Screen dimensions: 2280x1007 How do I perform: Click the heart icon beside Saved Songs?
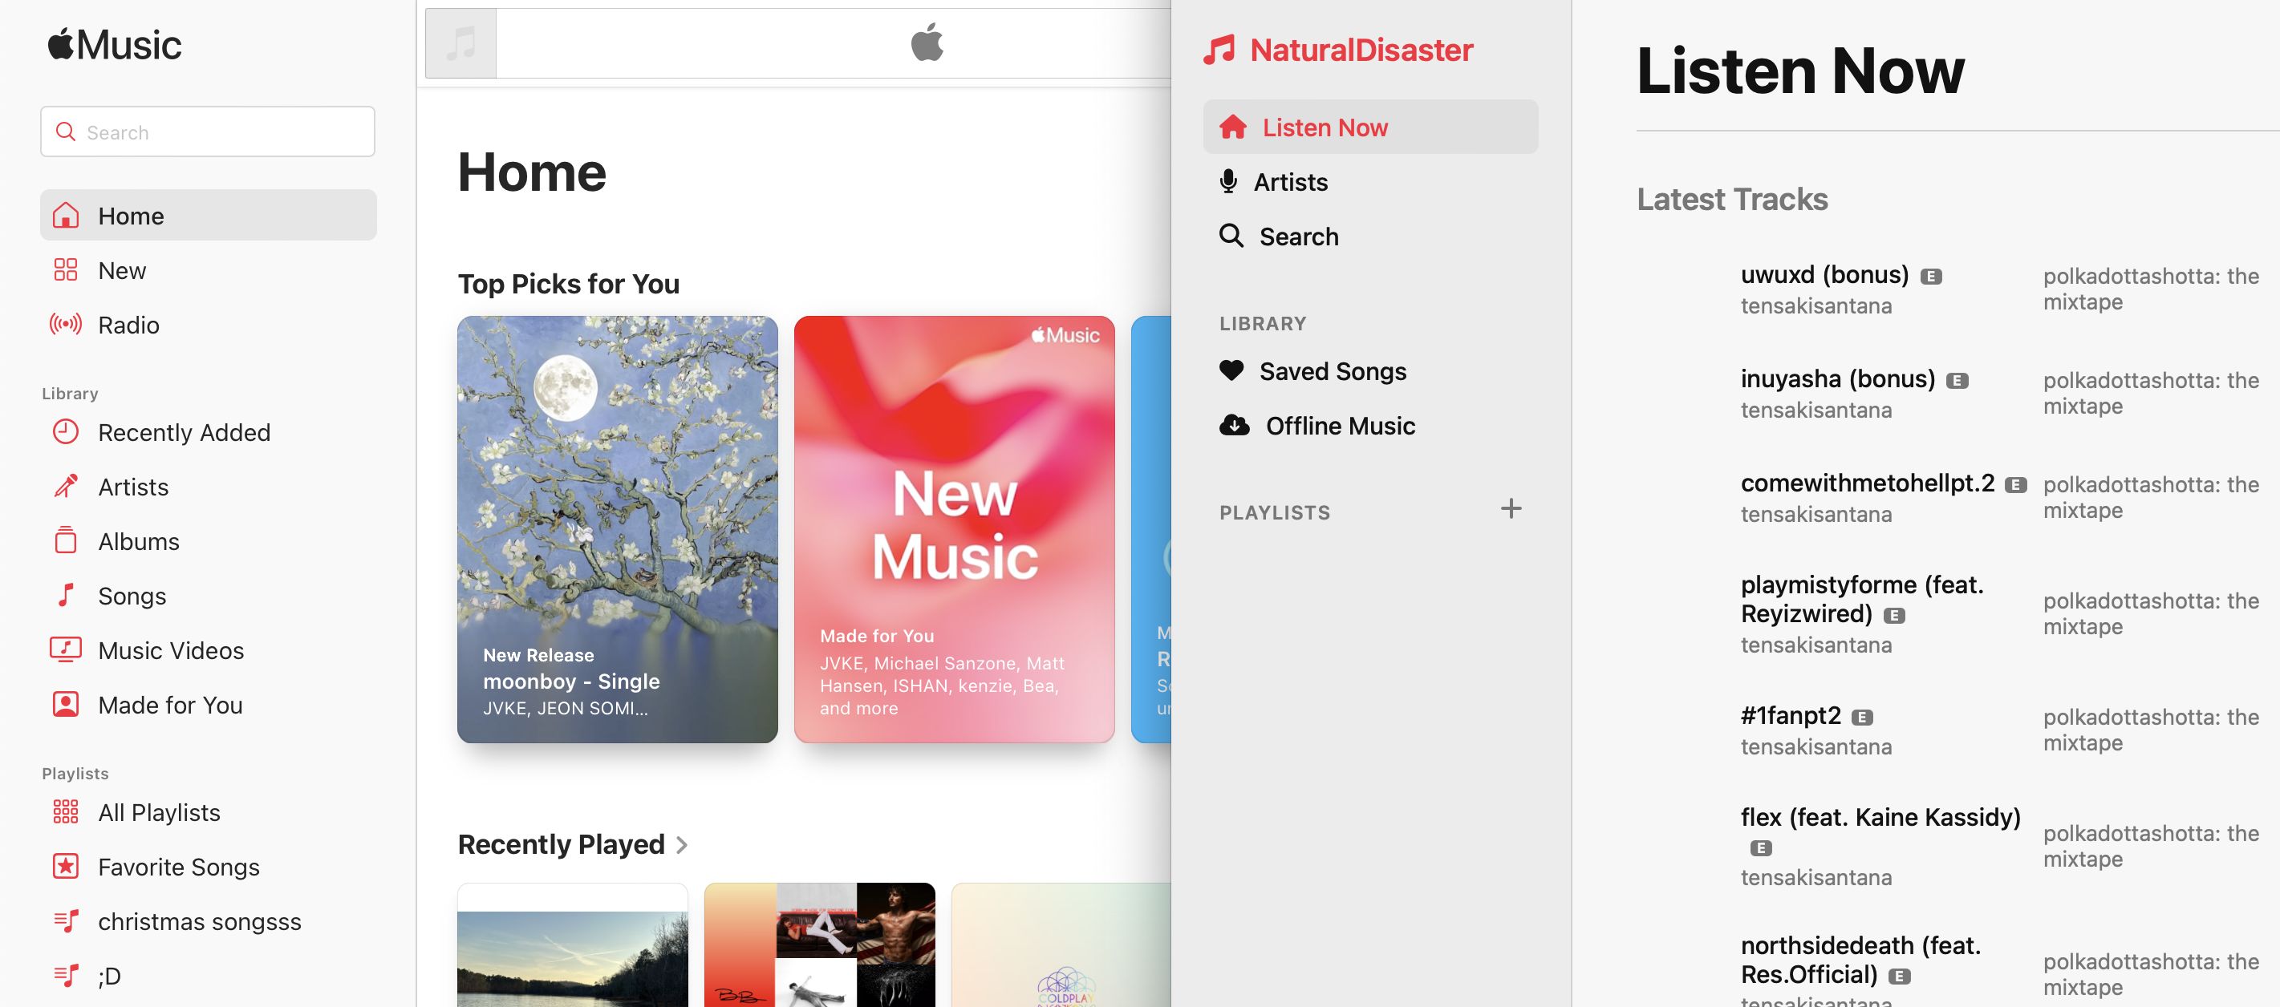(1231, 370)
